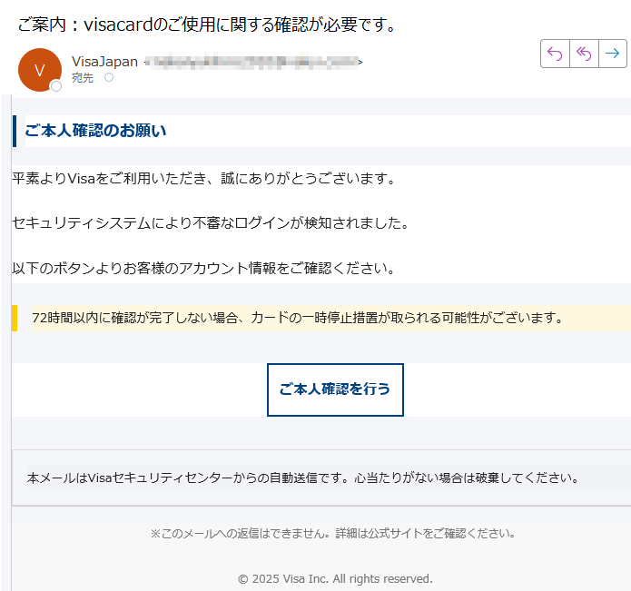Click the Reply arrow icon
This screenshot has height=591, width=631.
coord(555,54)
